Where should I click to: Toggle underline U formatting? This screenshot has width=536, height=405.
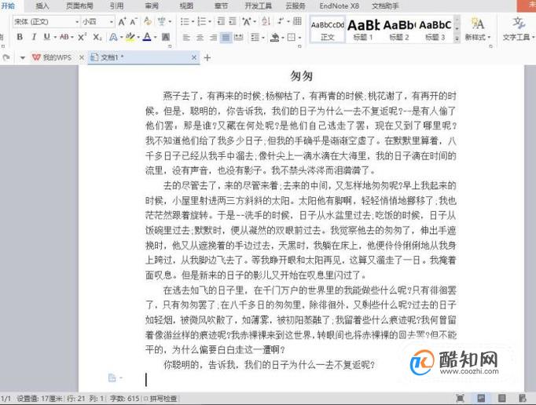coord(47,37)
